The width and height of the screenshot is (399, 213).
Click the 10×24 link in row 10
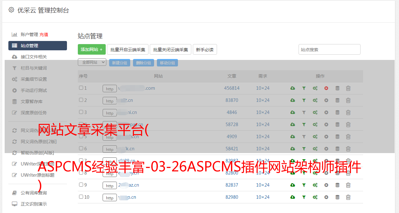(x=263, y=197)
